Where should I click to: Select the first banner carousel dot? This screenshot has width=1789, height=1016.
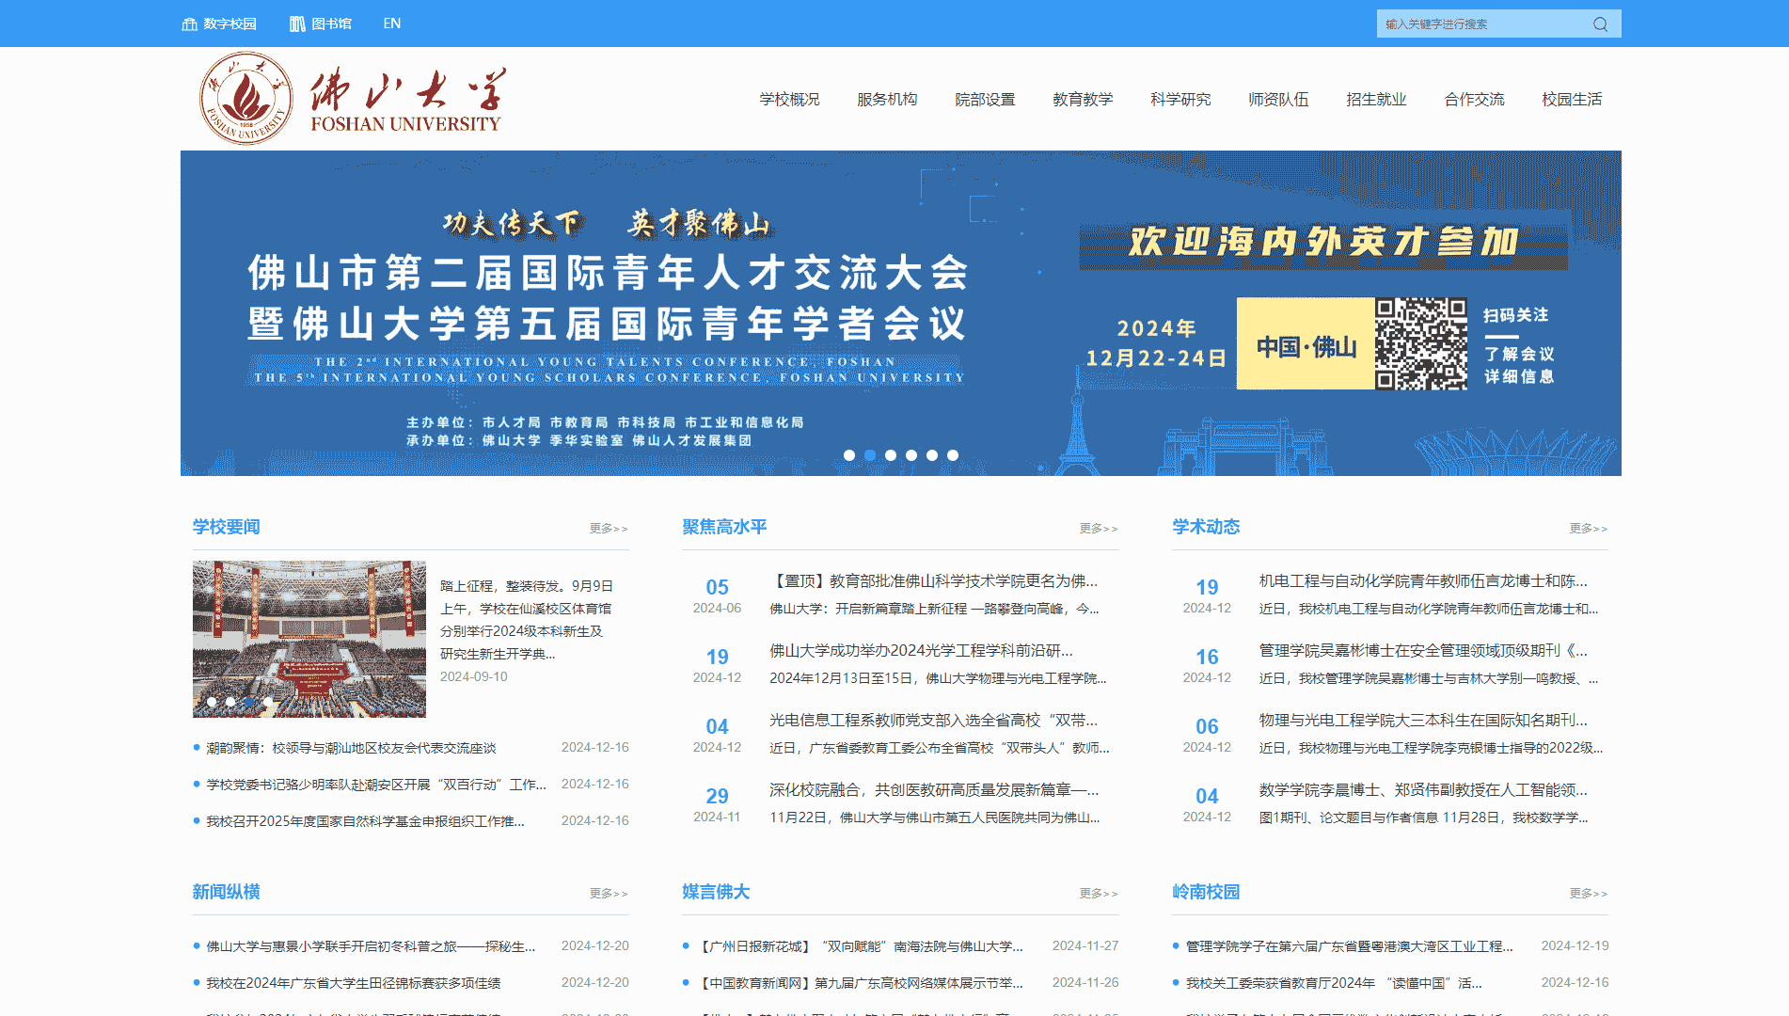[849, 455]
